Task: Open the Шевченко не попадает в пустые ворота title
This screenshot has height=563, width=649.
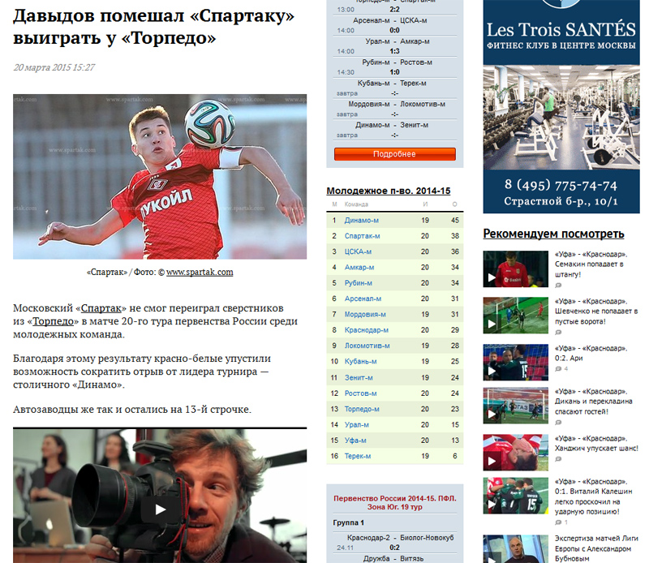Action: 596,312
